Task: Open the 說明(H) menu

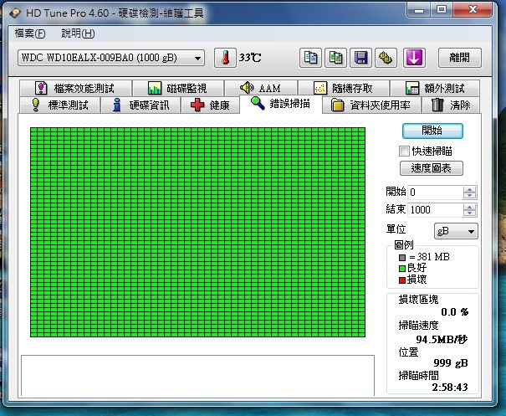Action: point(78,33)
